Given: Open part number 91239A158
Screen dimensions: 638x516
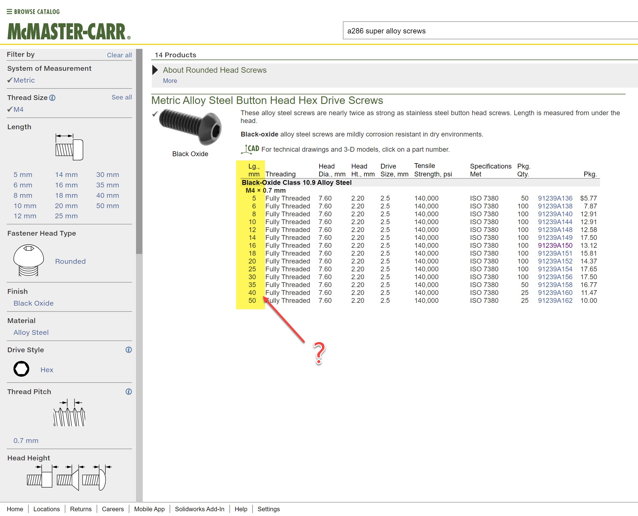Looking at the screenshot, I should [x=555, y=285].
